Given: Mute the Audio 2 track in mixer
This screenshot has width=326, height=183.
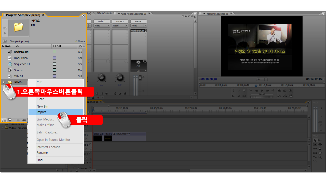Looking at the screenshot, I should pos(97,94).
